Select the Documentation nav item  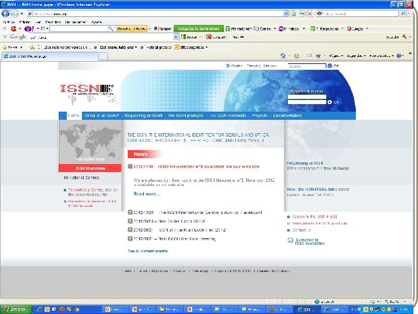tap(287, 115)
